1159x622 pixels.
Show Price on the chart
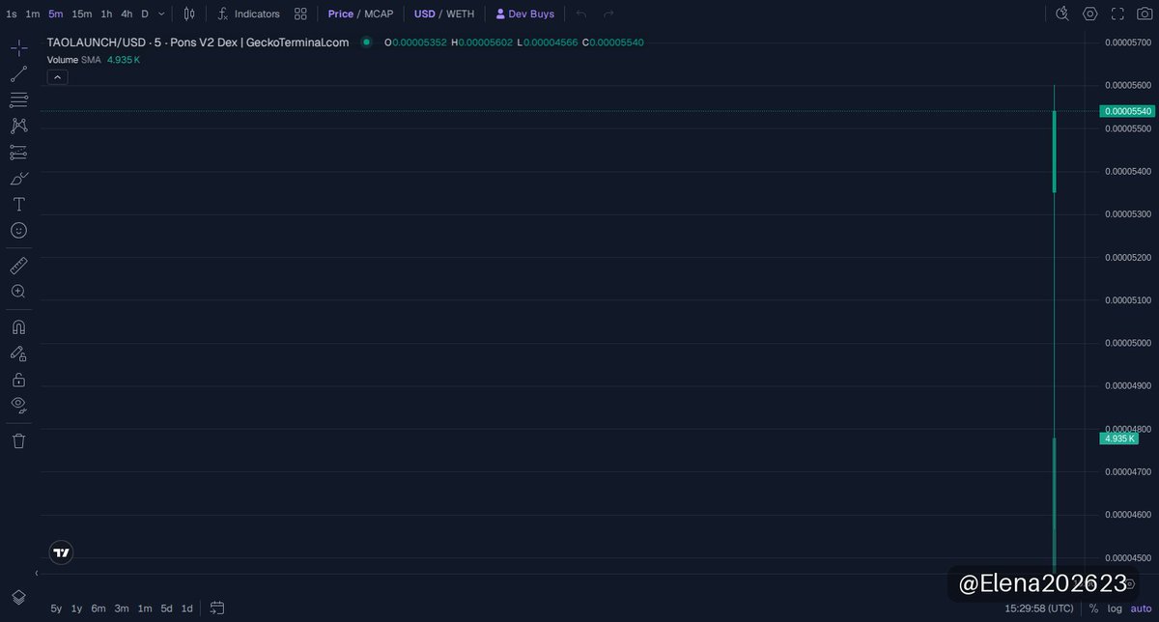click(x=340, y=14)
